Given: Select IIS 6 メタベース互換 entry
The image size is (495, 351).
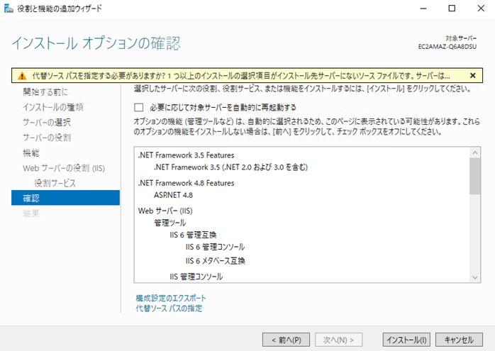Looking at the screenshot, I should (216, 261).
